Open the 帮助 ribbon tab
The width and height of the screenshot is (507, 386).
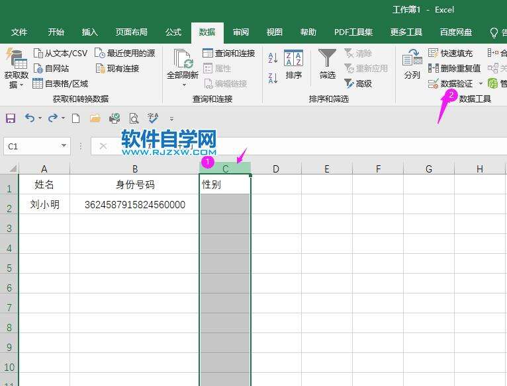308,32
